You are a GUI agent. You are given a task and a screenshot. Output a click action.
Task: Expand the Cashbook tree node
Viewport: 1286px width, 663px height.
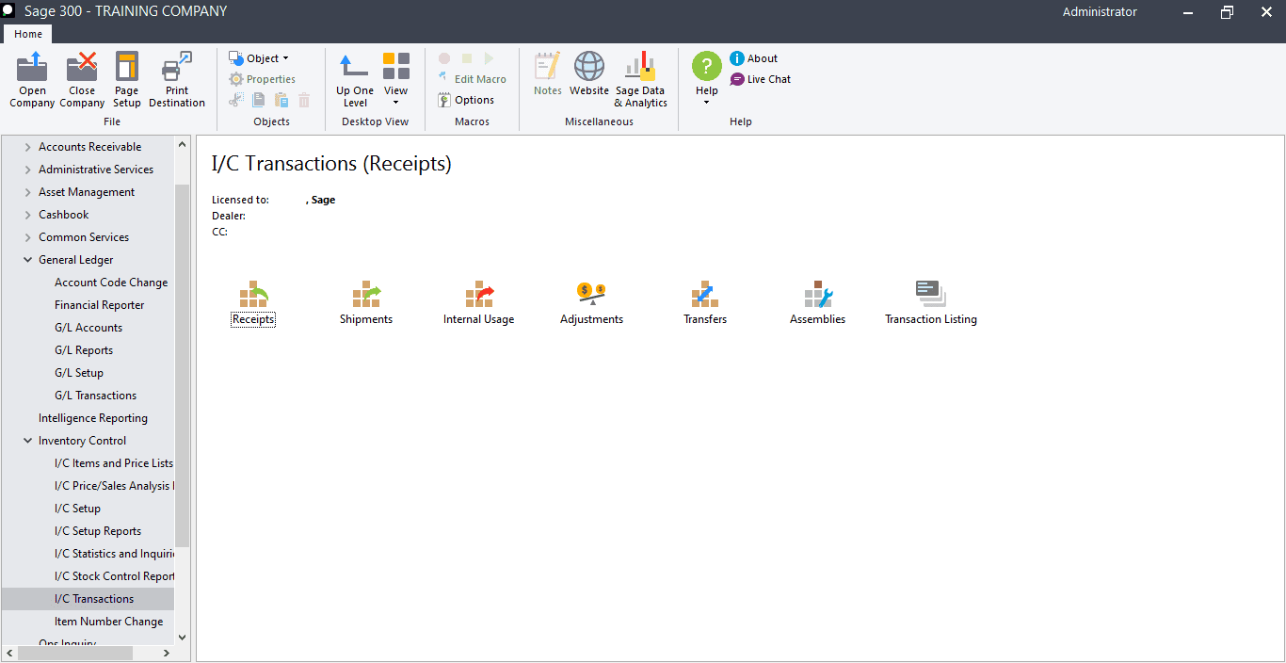[x=28, y=215]
